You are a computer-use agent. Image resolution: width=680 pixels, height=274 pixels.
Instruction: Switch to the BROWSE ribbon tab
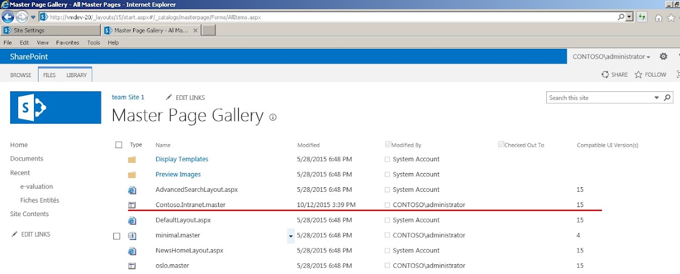click(x=20, y=75)
